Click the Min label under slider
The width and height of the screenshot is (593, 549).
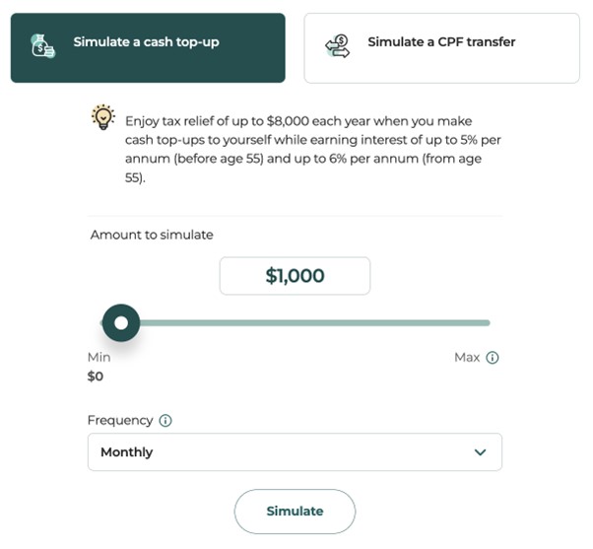[99, 357]
